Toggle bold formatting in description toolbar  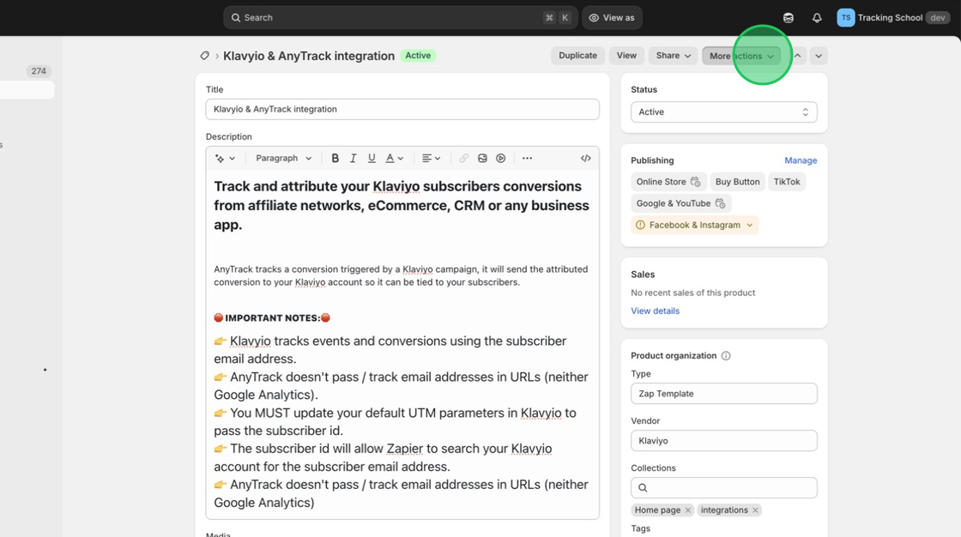[x=335, y=159]
